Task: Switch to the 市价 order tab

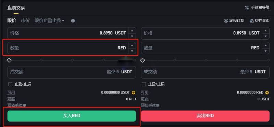Action: pos(25,20)
